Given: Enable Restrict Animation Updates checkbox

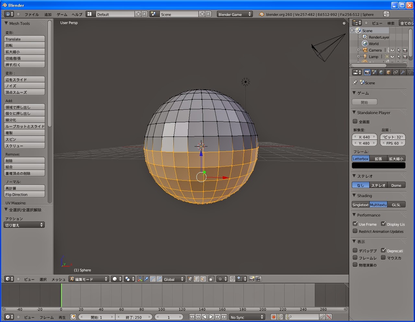Looking at the screenshot, I should click(x=355, y=231).
